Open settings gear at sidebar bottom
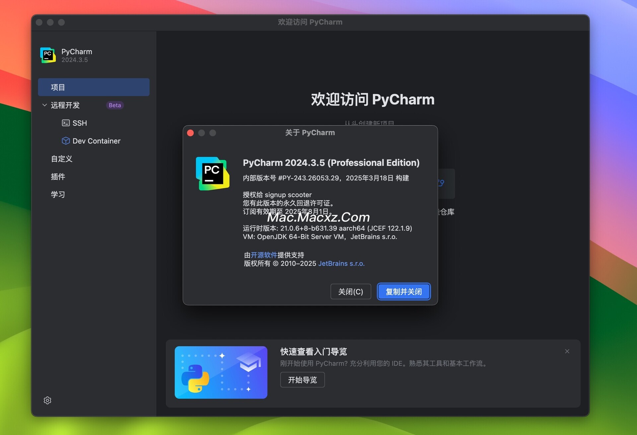The image size is (637, 435). (x=47, y=400)
